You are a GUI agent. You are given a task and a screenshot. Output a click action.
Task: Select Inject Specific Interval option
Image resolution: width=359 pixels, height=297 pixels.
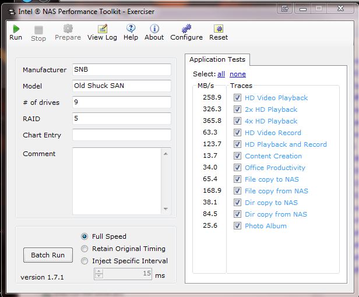[85, 261]
